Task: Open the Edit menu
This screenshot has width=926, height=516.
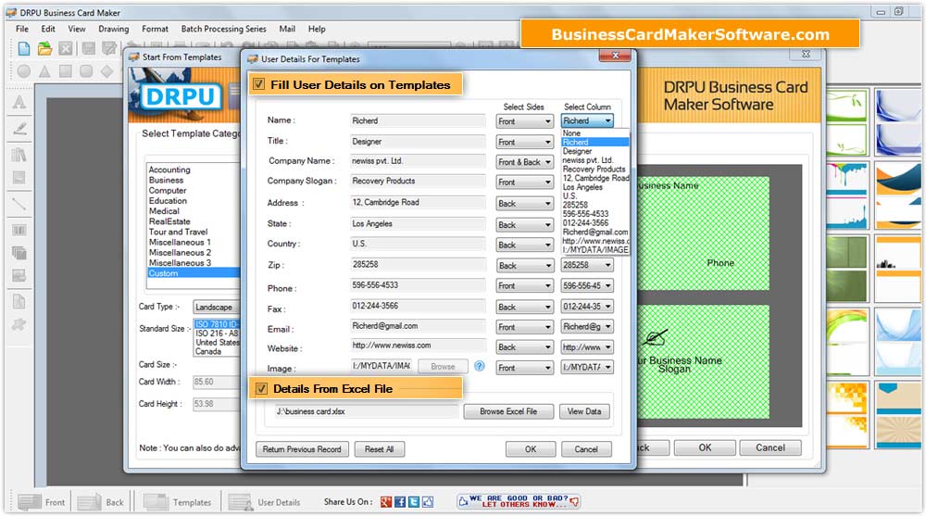Action: tap(48, 29)
